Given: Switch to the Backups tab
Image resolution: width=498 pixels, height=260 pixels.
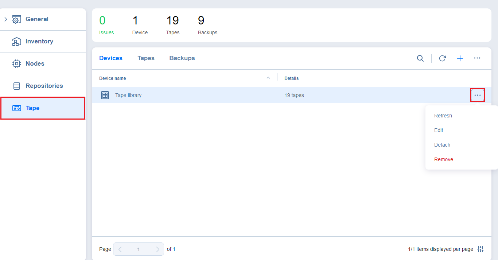Looking at the screenshot, I should (182, 58).
